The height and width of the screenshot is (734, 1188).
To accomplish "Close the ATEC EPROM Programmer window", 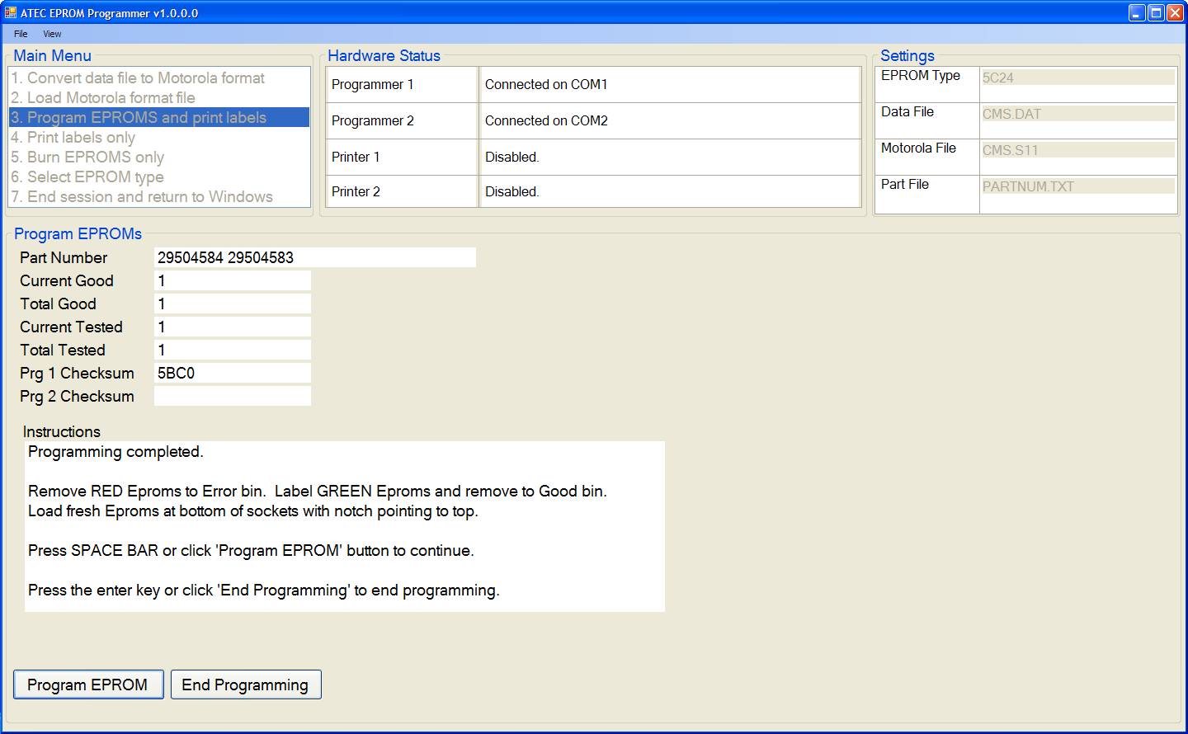I will tap(1175, 12).
